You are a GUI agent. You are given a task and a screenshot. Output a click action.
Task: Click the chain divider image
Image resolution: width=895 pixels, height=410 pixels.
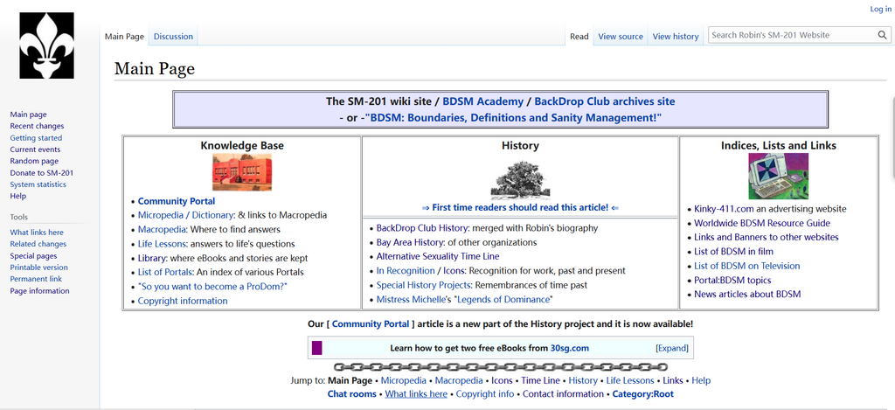[x=500, y=367]
